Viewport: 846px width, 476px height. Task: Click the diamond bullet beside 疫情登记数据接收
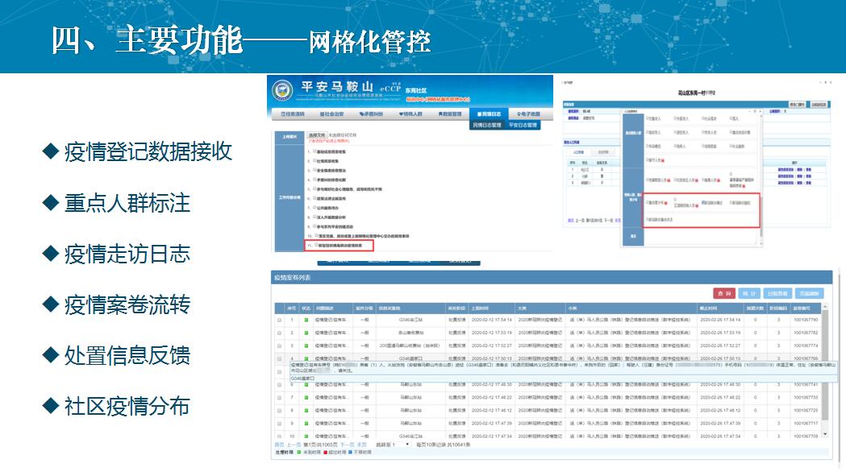[x=50, y=151]
